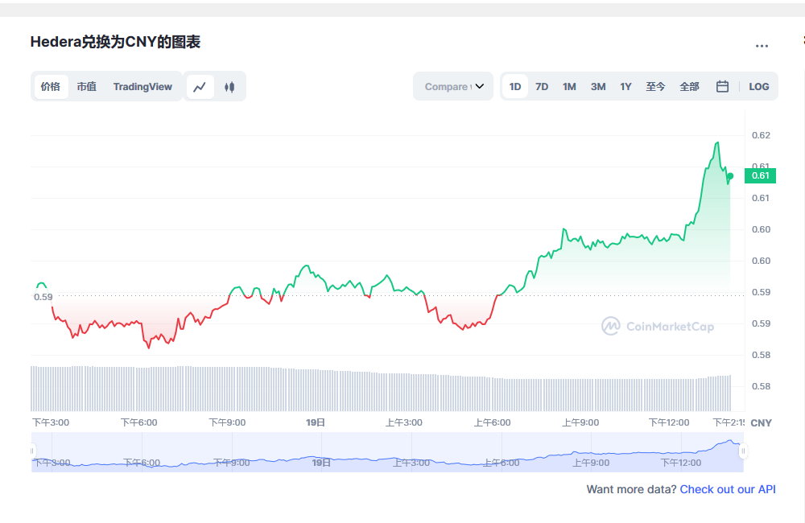Image resolution: width=805 pixels, height=523 pixels.
Task: Open the calendar date range picker
Action: tap(722, 87)
